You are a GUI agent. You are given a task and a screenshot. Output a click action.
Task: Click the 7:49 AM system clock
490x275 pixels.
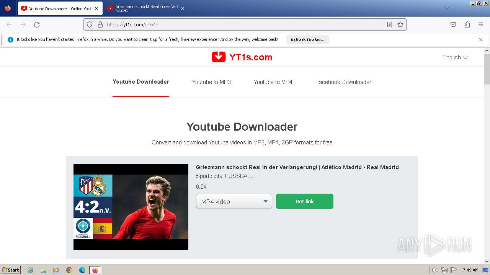pos(470,270)
